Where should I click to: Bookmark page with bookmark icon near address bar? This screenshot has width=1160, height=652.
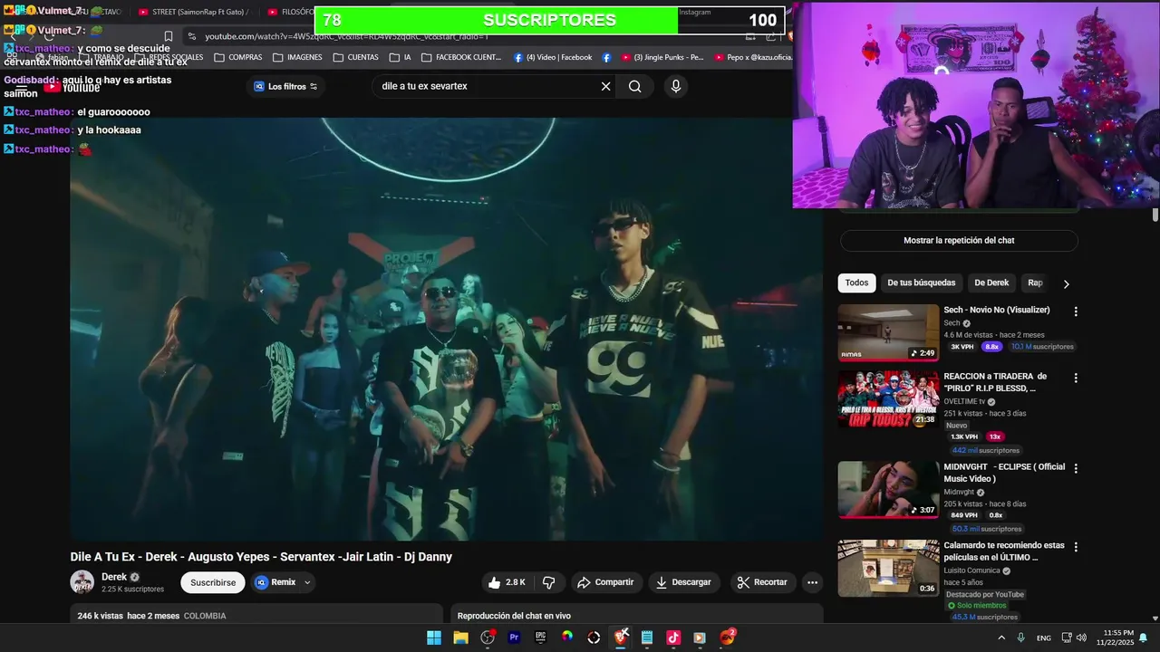coord(168,36)
